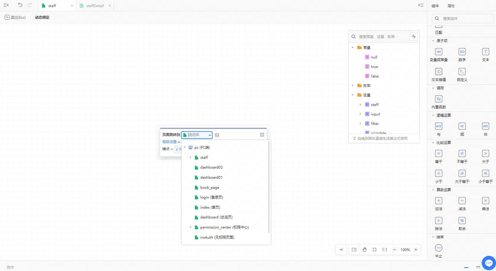496x271 pixels.
Task: Collapse the left sidebar menu icon
Action: pos(6,5)
